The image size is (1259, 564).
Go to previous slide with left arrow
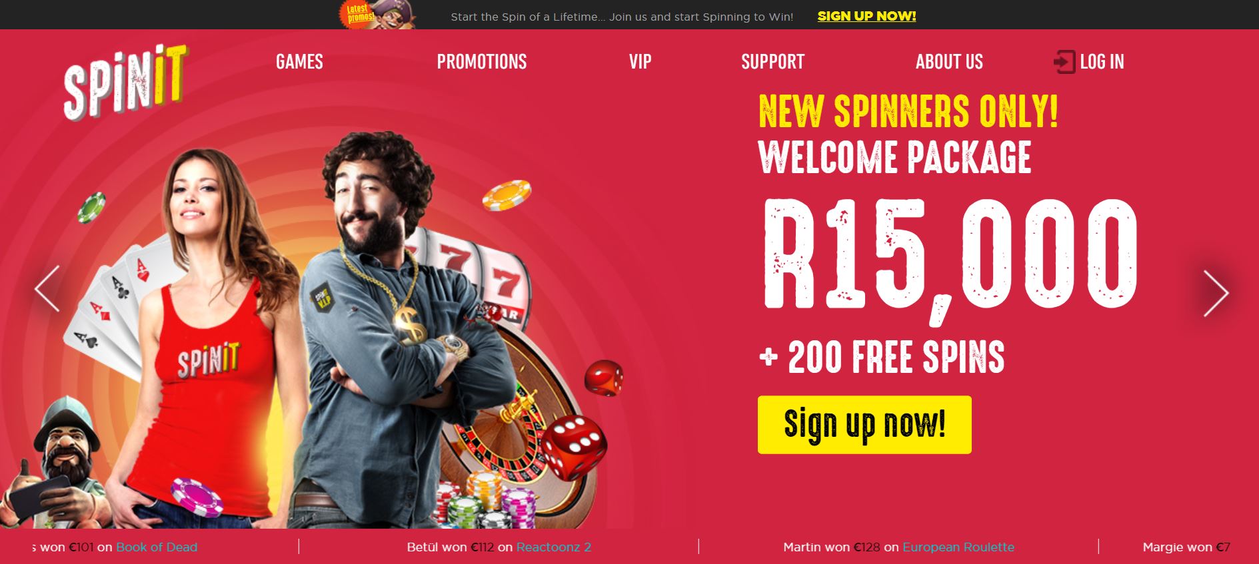[47, 288]
